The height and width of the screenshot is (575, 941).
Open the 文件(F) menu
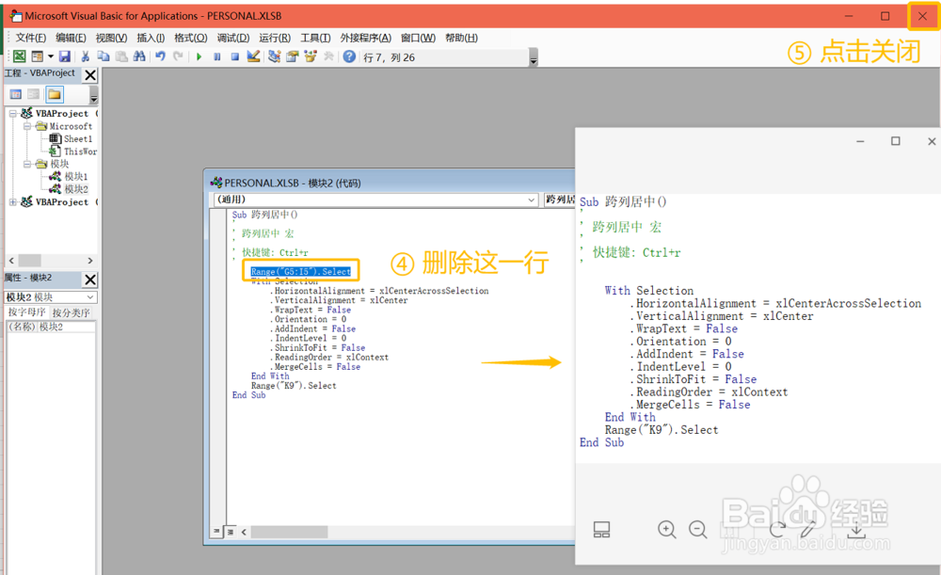[x=31, y=38]
